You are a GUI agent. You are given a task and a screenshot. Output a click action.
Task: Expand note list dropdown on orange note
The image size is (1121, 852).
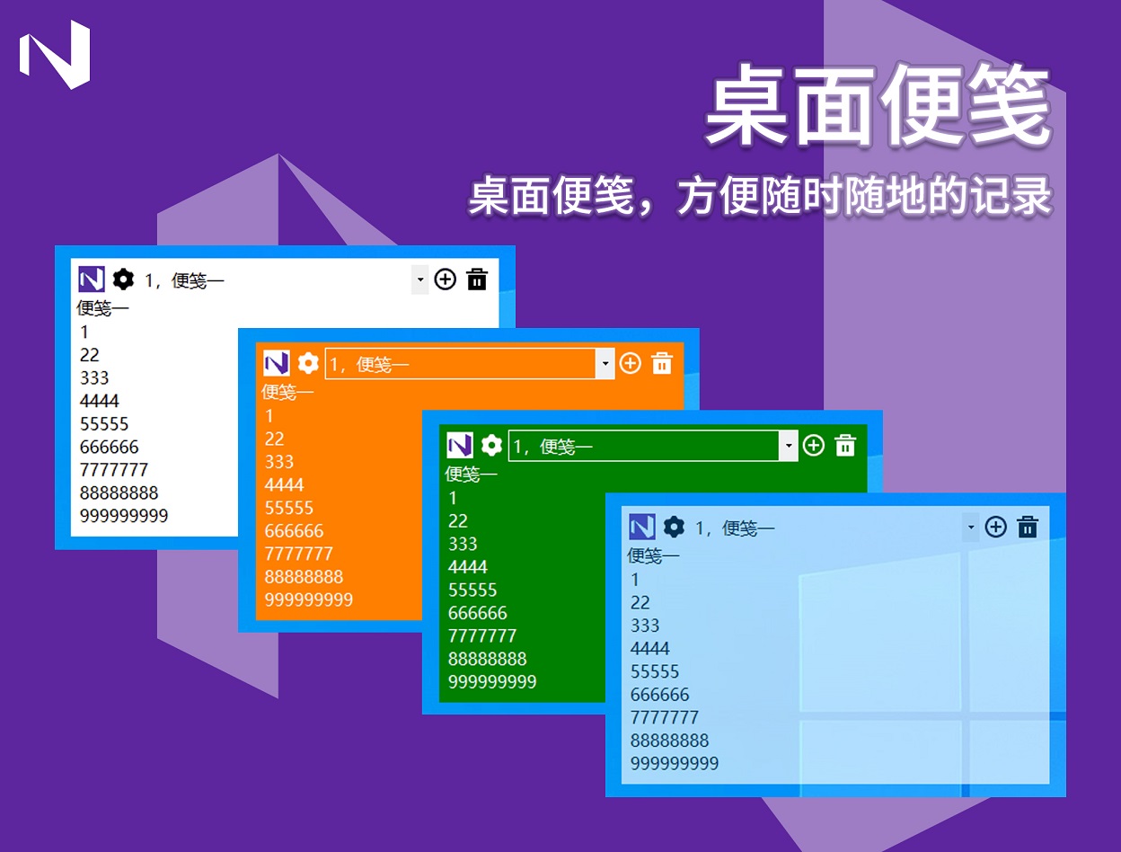[x=605, y=364]
